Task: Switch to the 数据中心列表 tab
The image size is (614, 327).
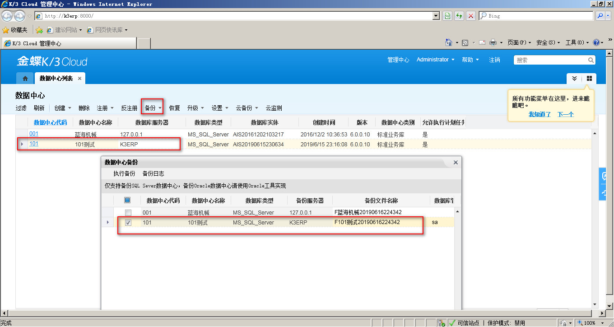Action: 56,79
